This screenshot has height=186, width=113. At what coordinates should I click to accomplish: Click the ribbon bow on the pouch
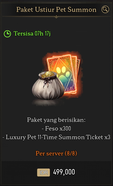(x=46, y=83)
